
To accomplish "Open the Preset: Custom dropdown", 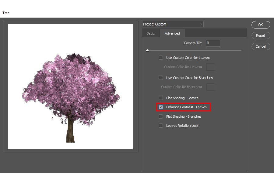I will pos(173,24).
